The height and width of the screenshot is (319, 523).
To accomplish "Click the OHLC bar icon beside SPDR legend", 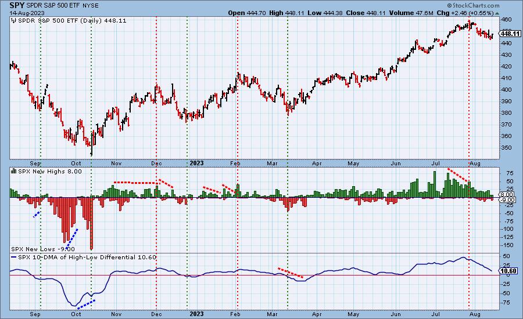I will click(14, 21).
